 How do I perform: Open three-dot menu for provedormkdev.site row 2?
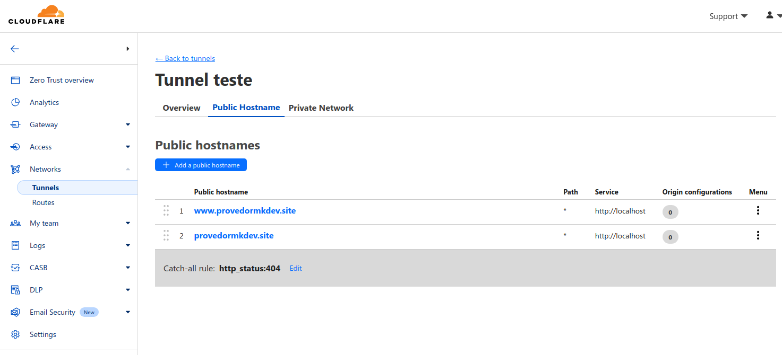(x=758, y=236)
